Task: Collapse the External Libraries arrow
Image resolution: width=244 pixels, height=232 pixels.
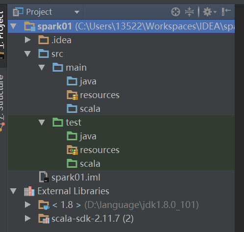Action: tap(13, 191)
